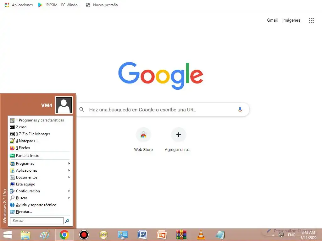Open the taskbar clock showing 7:43 AM

pos(308,235)
